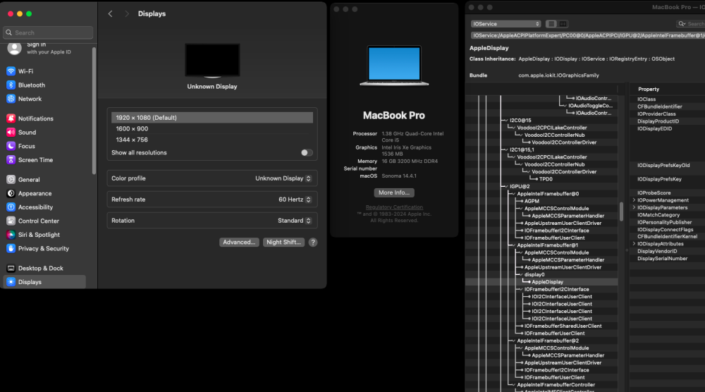Click the Night Shift... button
This screenshot has height=392, width=705.
(x=283, y=243)
